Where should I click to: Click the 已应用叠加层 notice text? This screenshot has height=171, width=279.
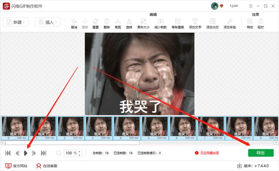coord(210,153)
